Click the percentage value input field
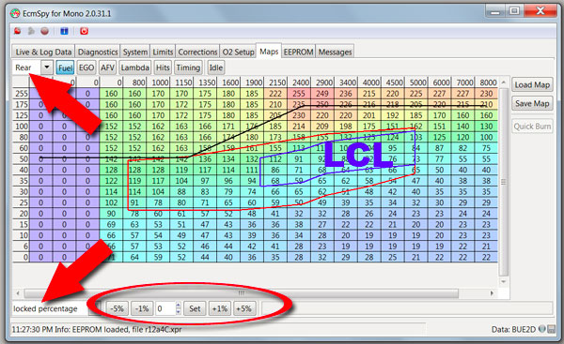 pos(165,308)
